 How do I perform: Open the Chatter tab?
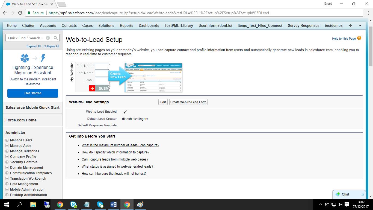(28, 25)
